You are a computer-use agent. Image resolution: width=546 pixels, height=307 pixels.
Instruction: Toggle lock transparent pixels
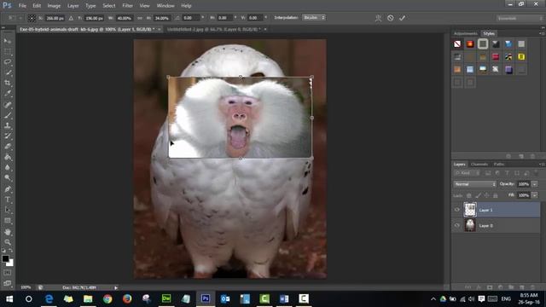[x=469, y=195]
